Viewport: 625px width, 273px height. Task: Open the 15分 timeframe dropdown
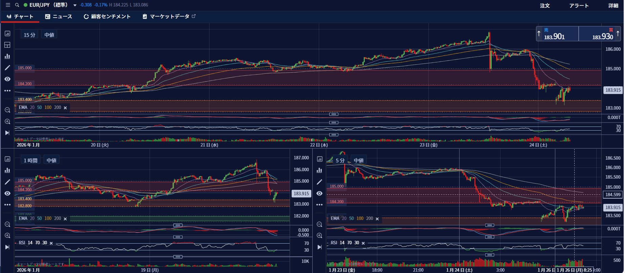[x=29, y=35]
